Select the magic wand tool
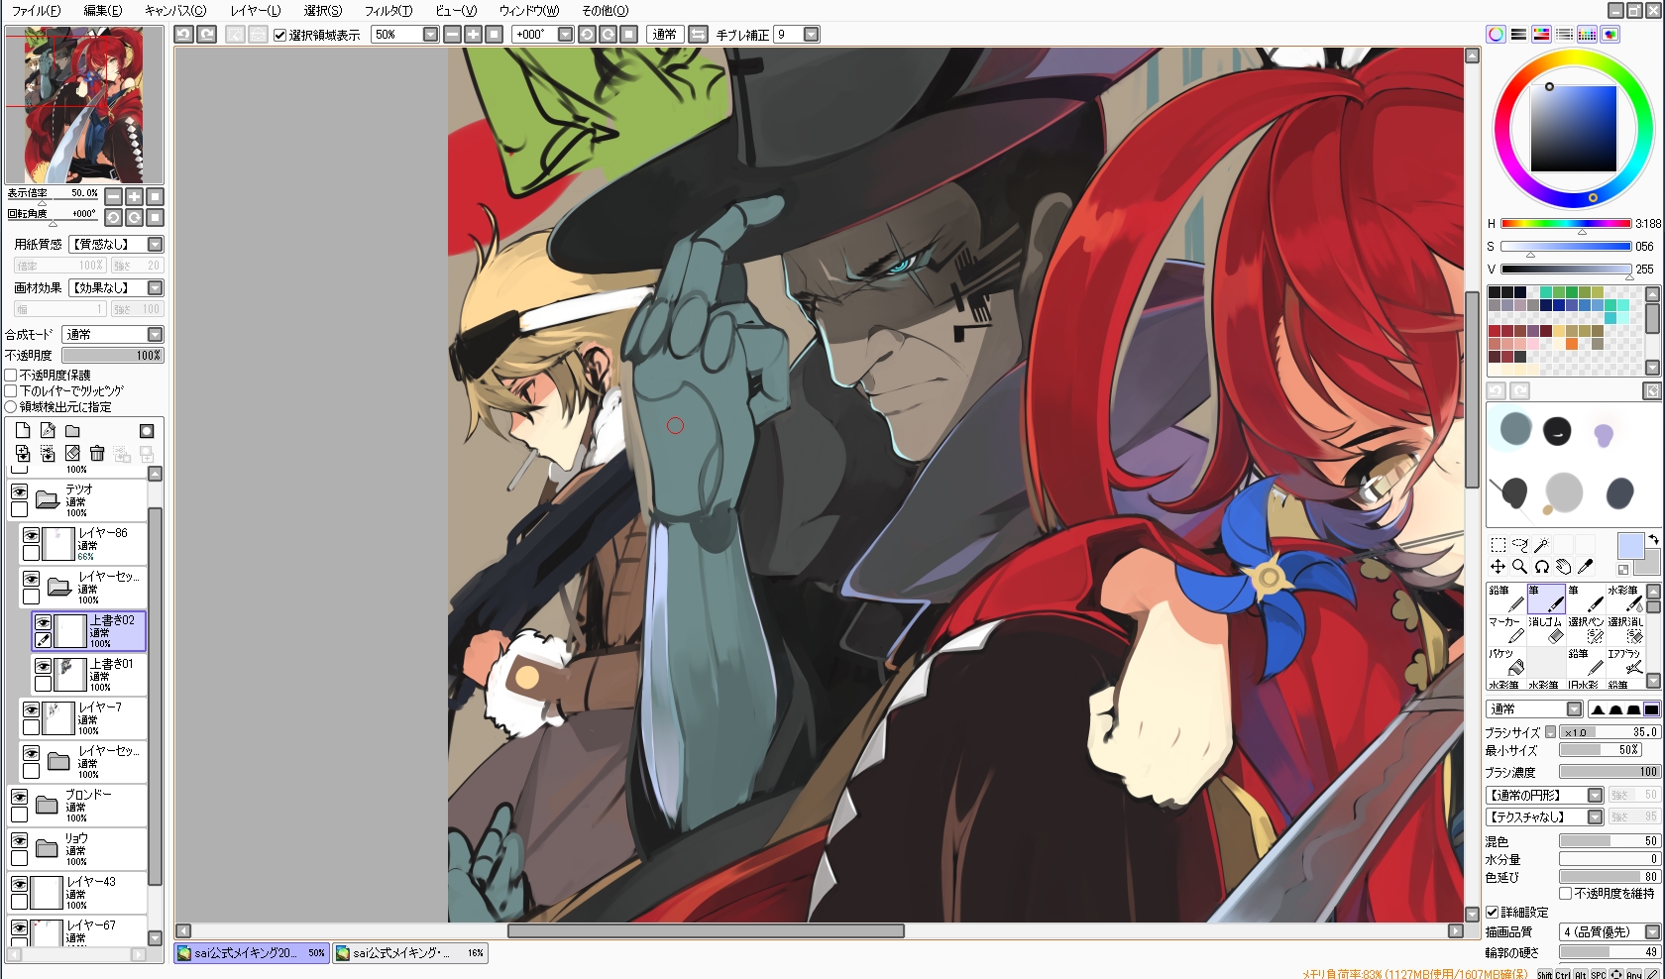1665x979 pixels. (x=1541, y=545)
